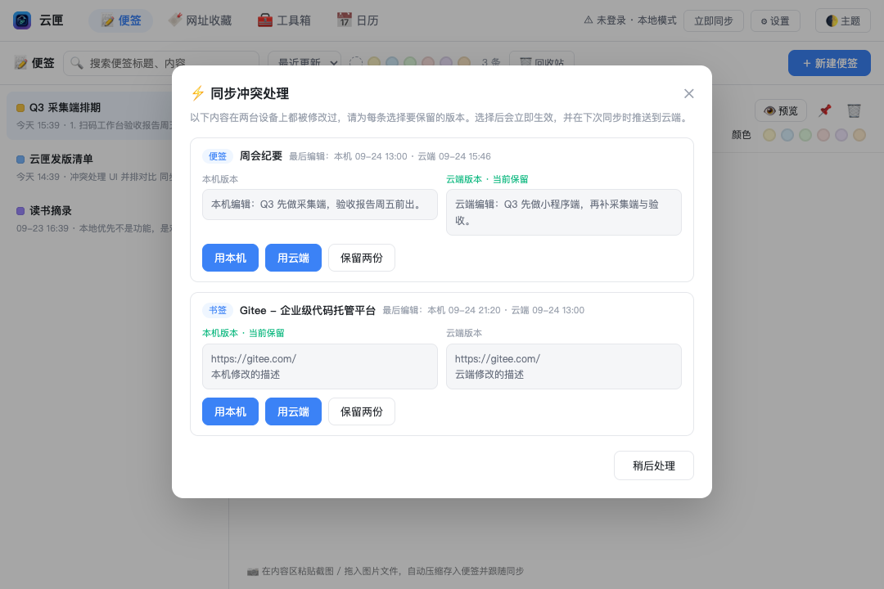The width and height of the screenshot is (884, 589).
Task: Open the 云匣发版清单 note
Action: coord(90,168)
